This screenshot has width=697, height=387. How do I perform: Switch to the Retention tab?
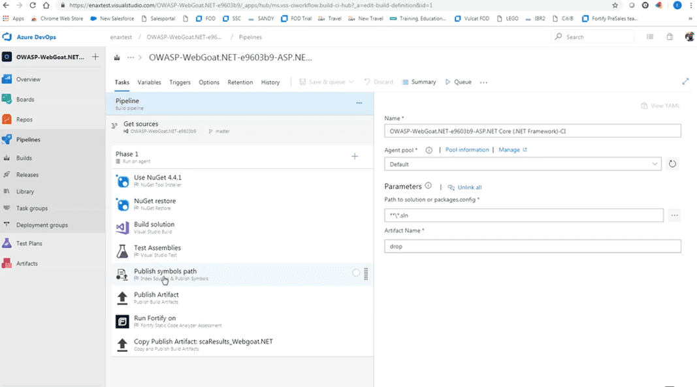(240, 82)
